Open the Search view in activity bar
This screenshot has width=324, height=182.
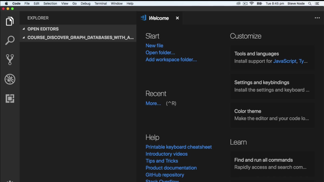[10, 40]
